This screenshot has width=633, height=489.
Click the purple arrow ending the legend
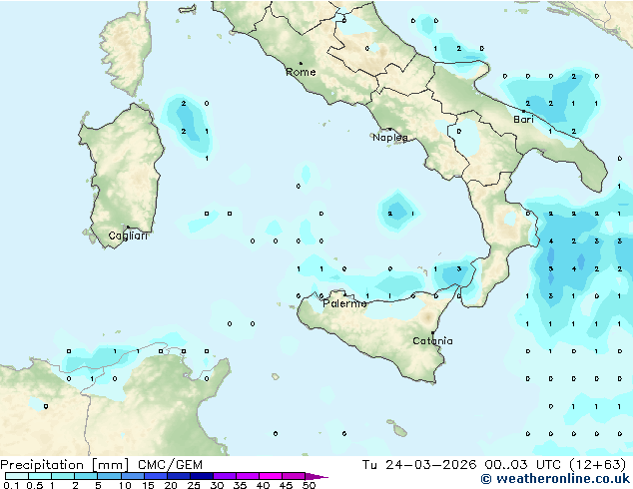(316, 476)
